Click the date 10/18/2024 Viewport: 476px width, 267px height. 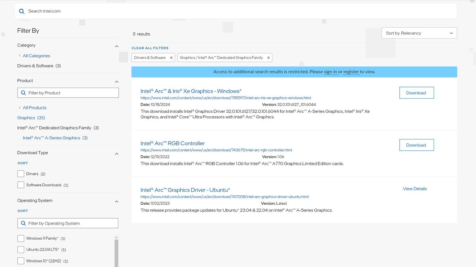point(160,104)
